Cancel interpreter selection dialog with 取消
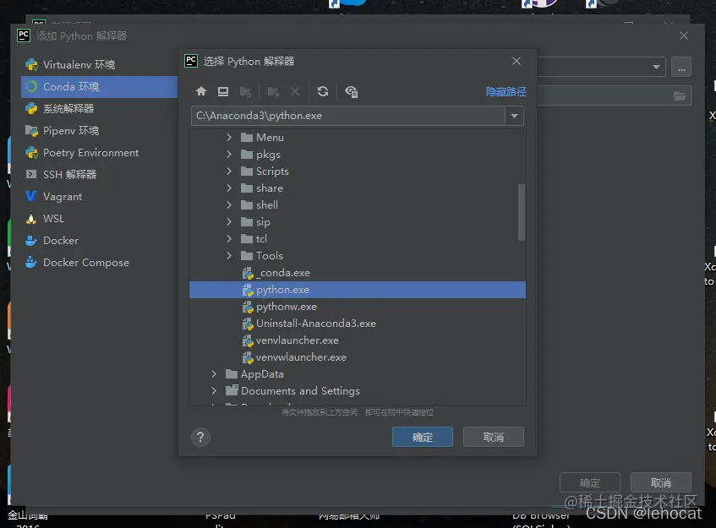Screen dimensions: 716x528 (x=493, y=438)
